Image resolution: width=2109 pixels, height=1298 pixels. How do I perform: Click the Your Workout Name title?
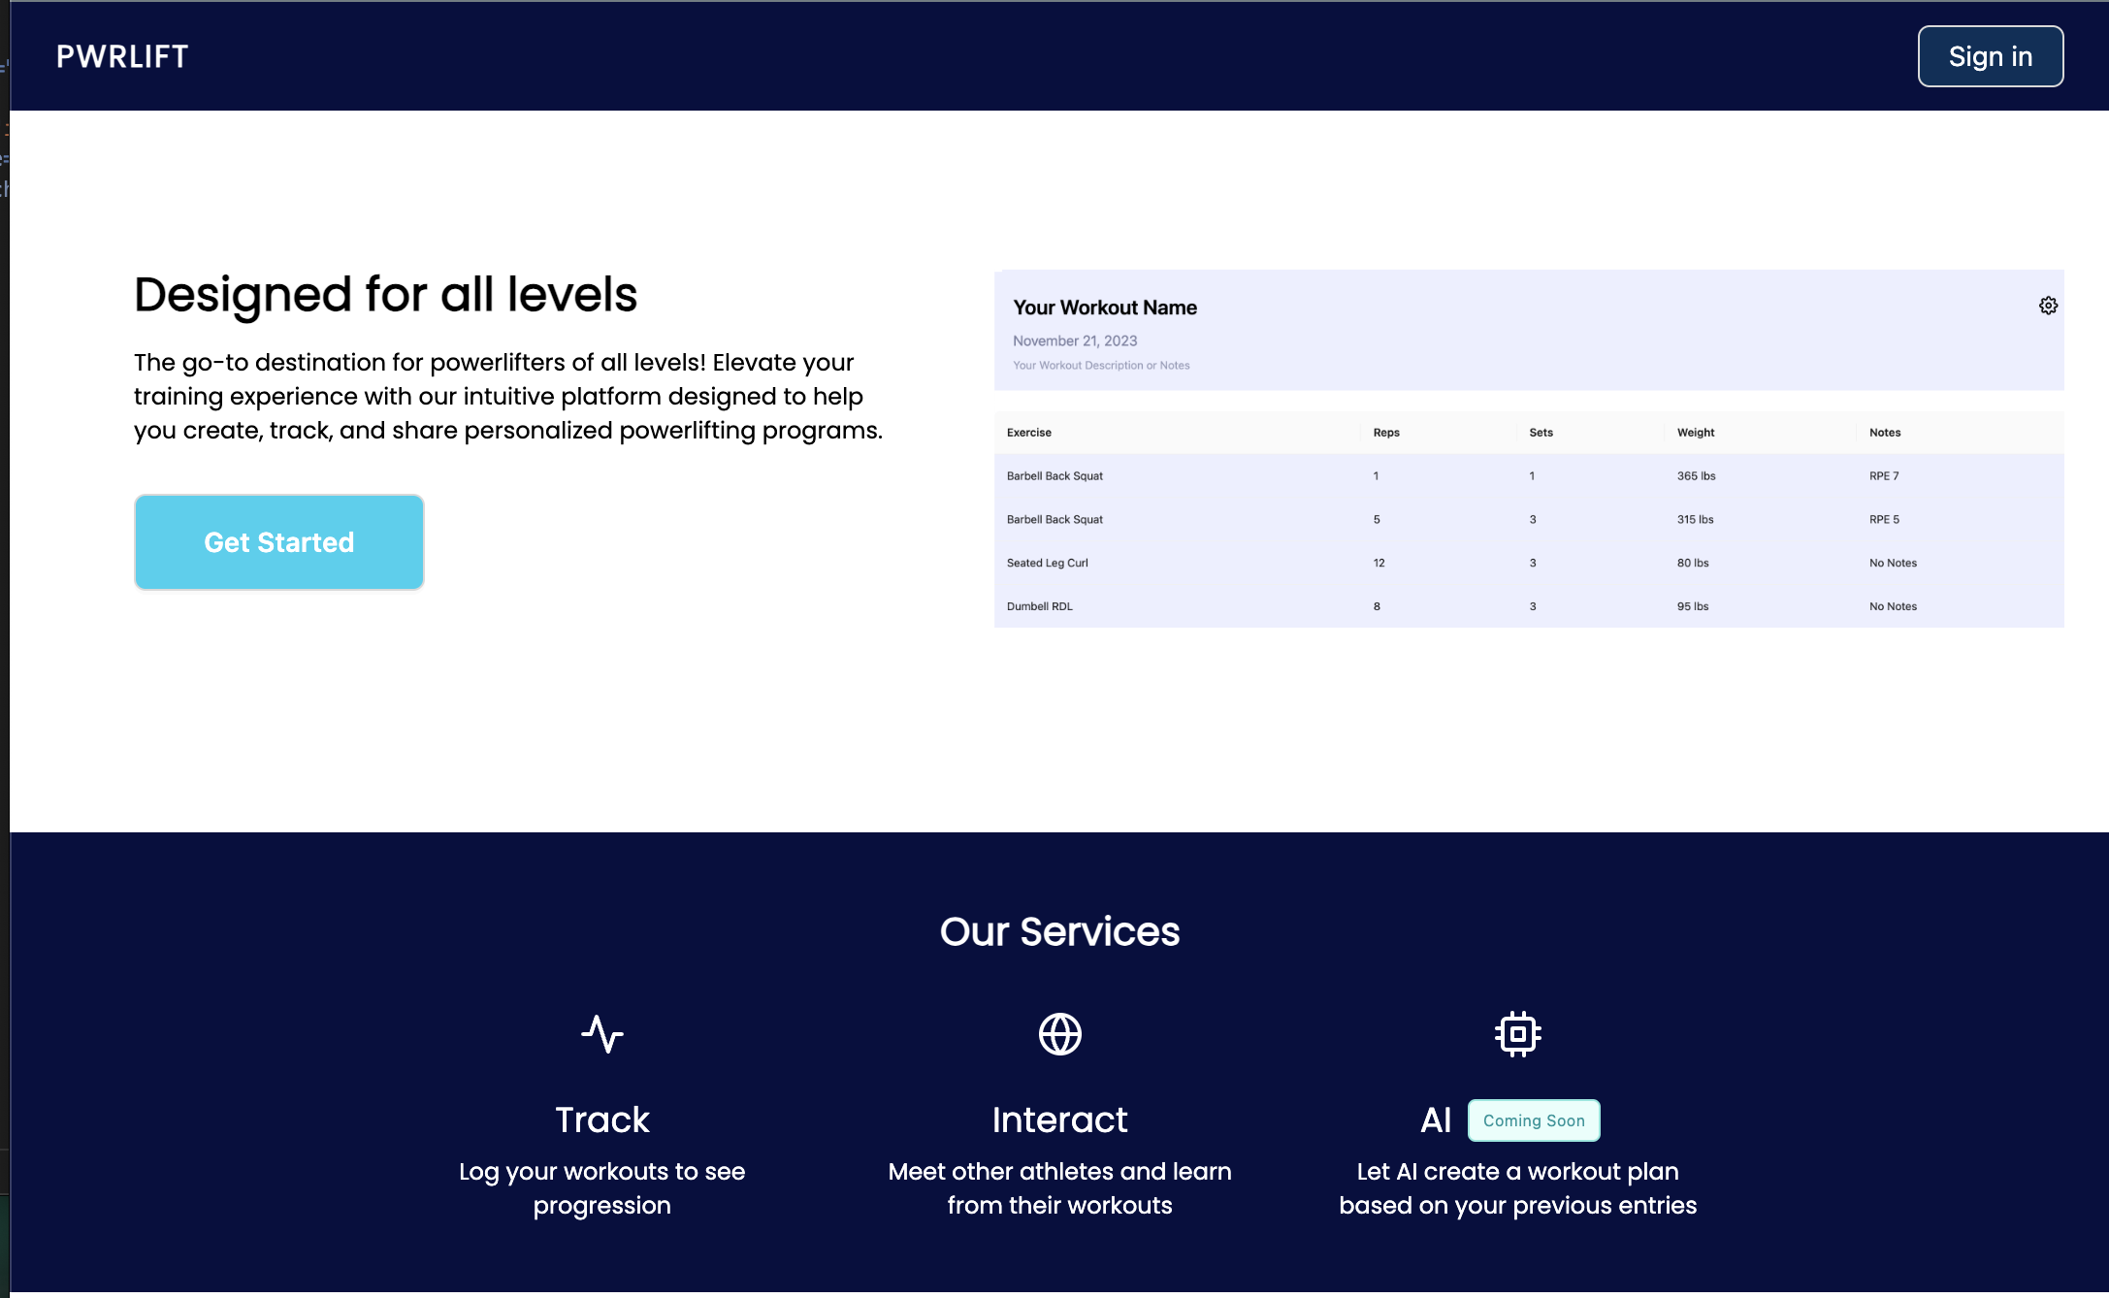[x=1104, y=308]
